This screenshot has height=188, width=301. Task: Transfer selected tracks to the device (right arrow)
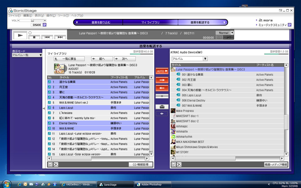[162, 80]
